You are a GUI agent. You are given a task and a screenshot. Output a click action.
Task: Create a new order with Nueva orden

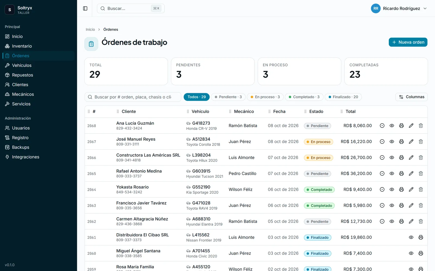[408, 42]
